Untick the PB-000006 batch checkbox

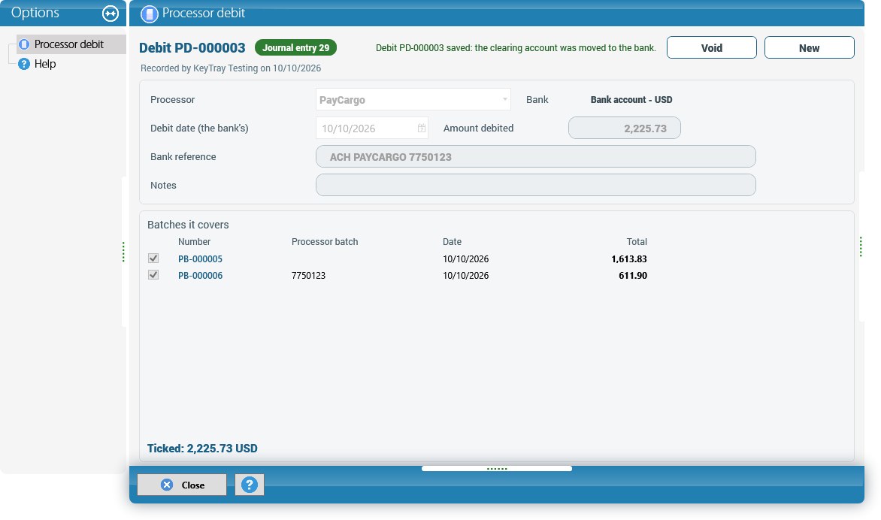pyautogui.click(x=153, y=275)
